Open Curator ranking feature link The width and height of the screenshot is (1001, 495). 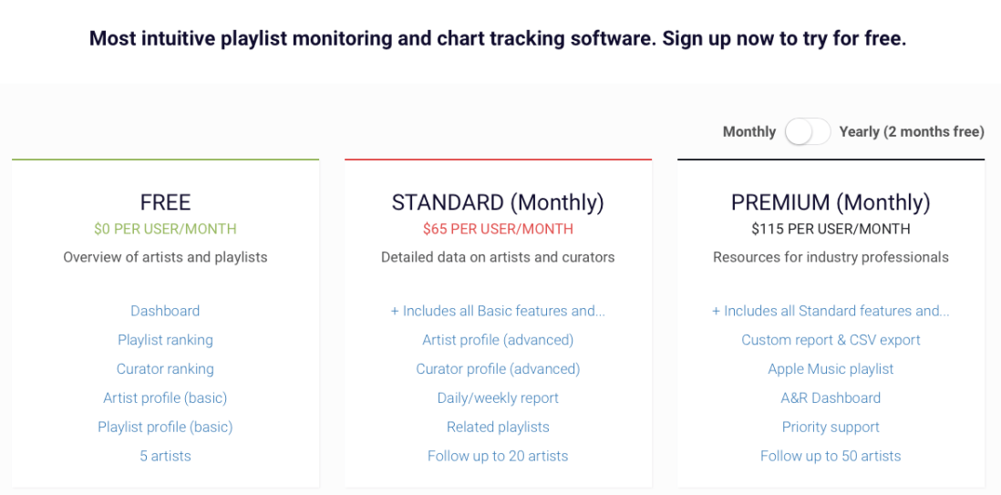(x=165, y=369)
